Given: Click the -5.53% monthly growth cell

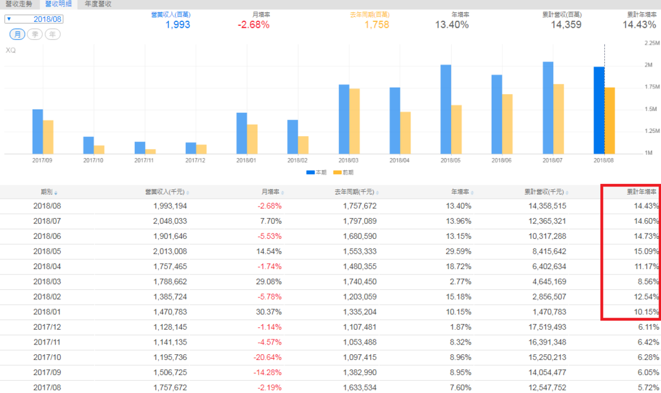Looking at the screenshot, I should [270, 236].
